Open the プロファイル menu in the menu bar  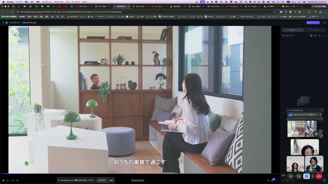pyautogui.click(x=58, y=2)
